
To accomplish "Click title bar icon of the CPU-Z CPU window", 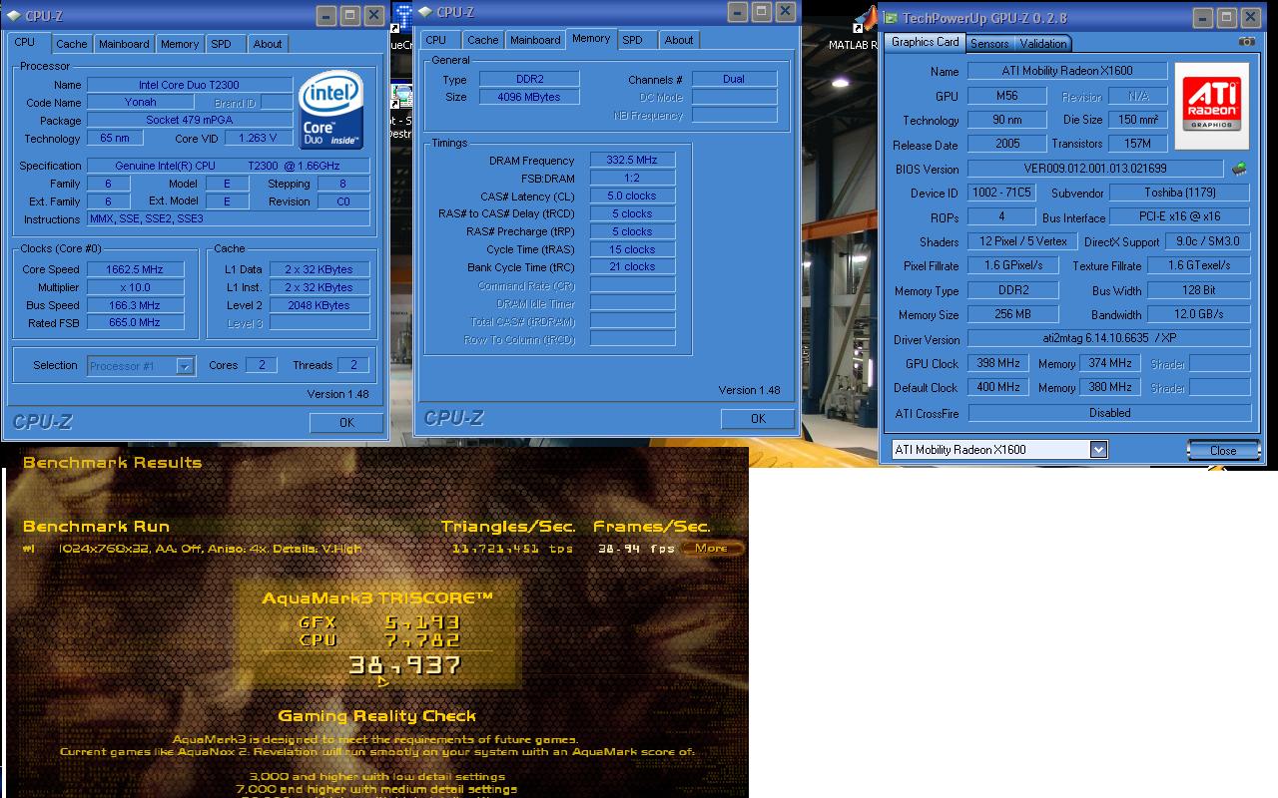I will pos(14,17).
